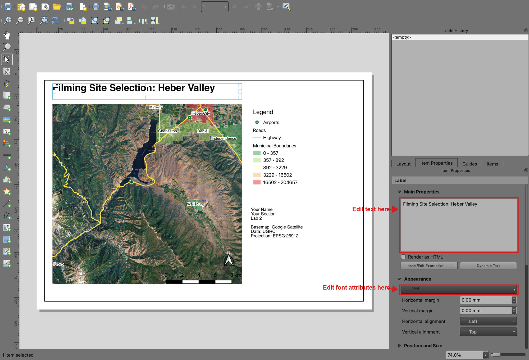Image resolution: width=529 pixels, height=360 pixels.
Task: Select the Legend item on the canvas
Action: tap(275, 147)
